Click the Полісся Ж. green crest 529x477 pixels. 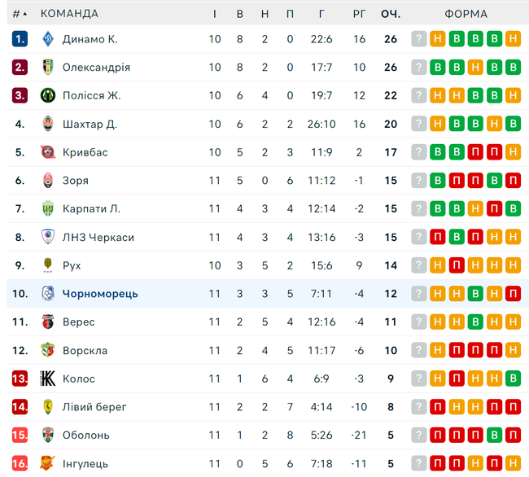(48, 95)
